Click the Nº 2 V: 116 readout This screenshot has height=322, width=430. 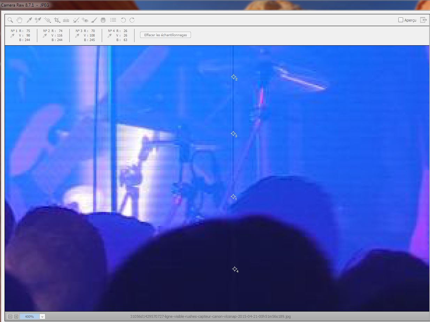(57, 36)
